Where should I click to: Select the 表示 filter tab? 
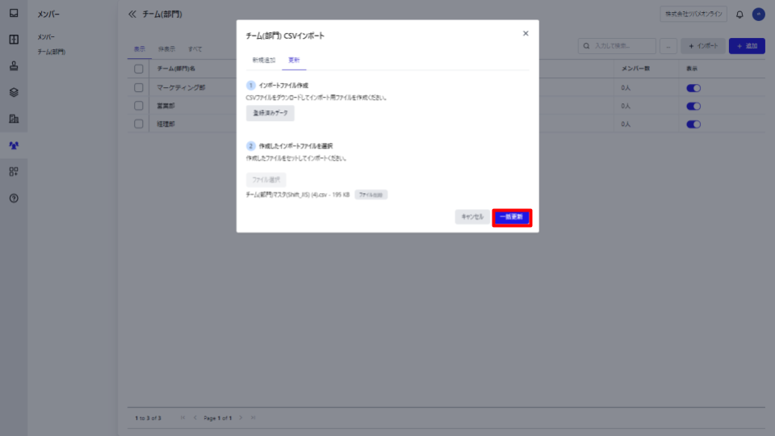coord(140,49)
